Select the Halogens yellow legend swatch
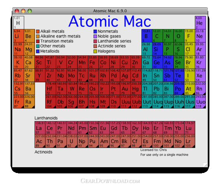The width and height of the screenshot is (220, 184). [95, 51]
